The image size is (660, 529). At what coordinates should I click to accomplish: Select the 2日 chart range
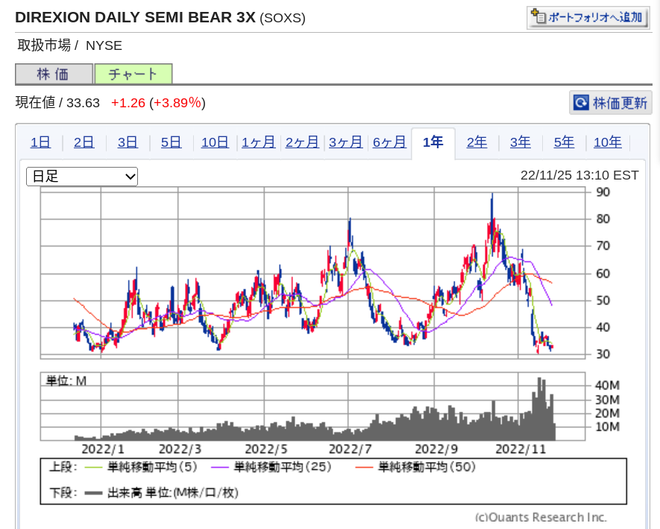pos(84,142)
